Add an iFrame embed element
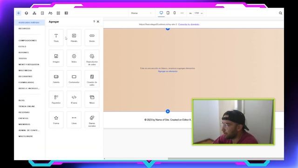The image size is (298, 168). coord(74,99)
